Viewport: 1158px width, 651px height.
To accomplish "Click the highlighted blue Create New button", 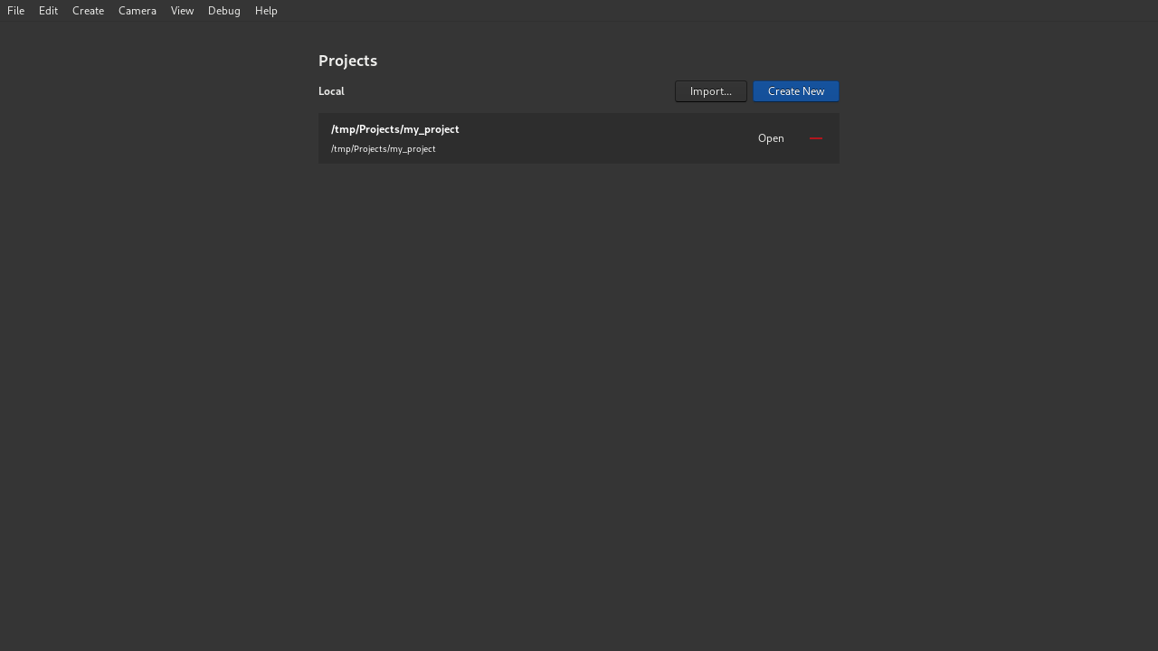I will [795, 91].
